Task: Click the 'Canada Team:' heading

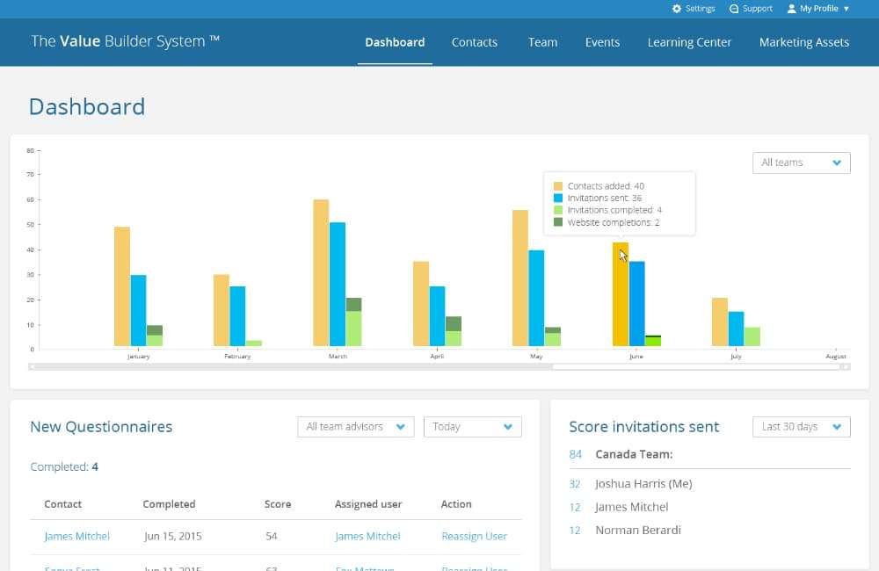Action: click(x=634, y=454)
